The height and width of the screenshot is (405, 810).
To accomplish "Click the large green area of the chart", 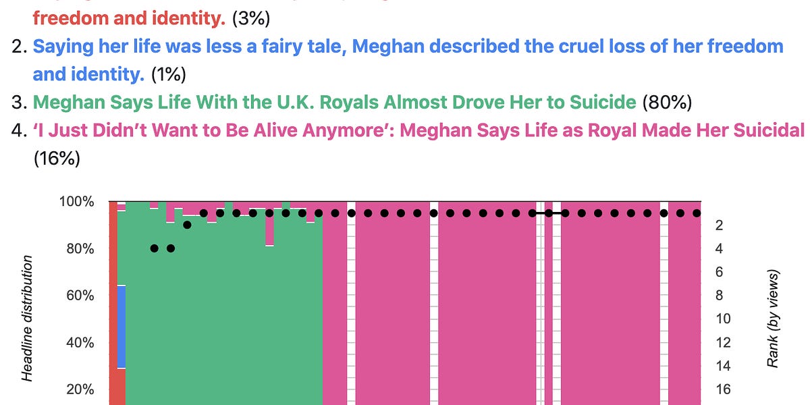I will pos(224,317).
